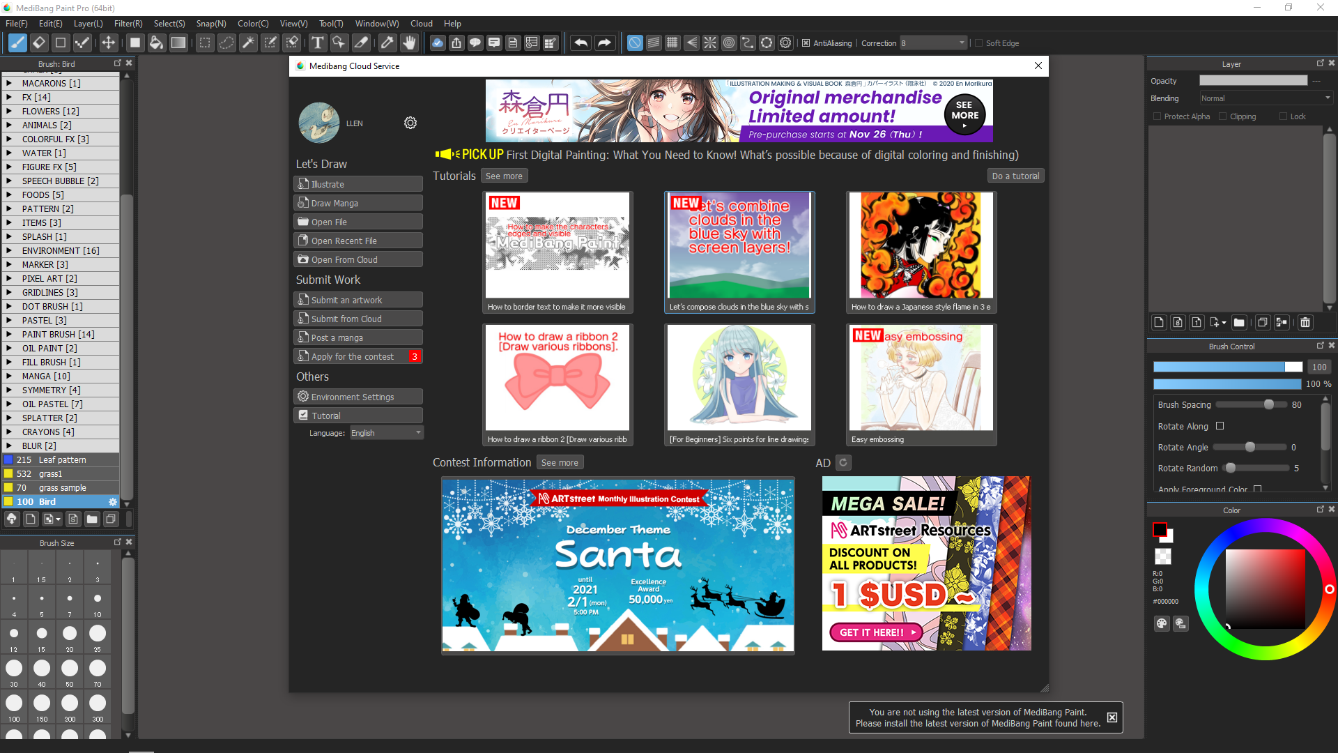Open the Filter menu

(x=128, y=24)
